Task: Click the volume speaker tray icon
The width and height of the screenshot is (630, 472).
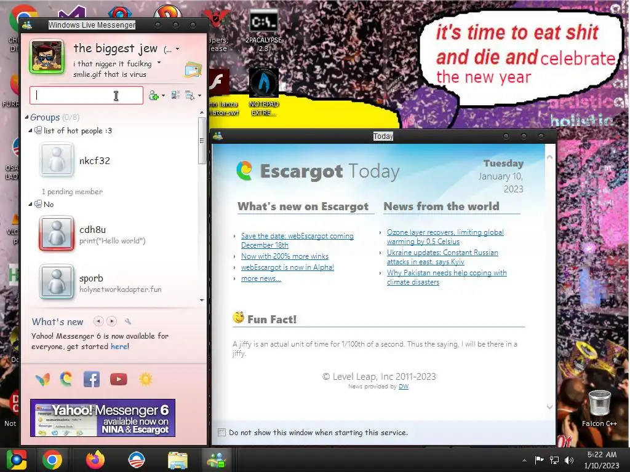Action: 569,460
